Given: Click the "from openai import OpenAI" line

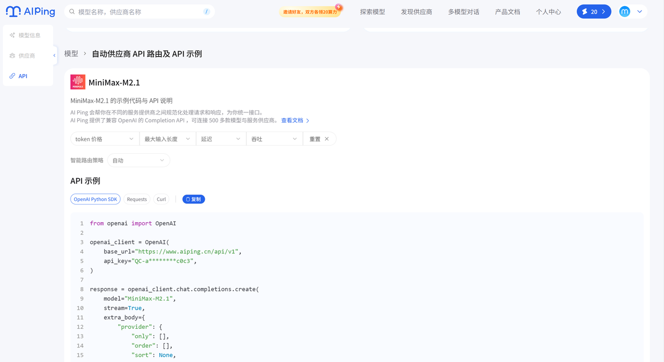Looking at the screenshot, I should pyautogui.click(x=133, y=224).
